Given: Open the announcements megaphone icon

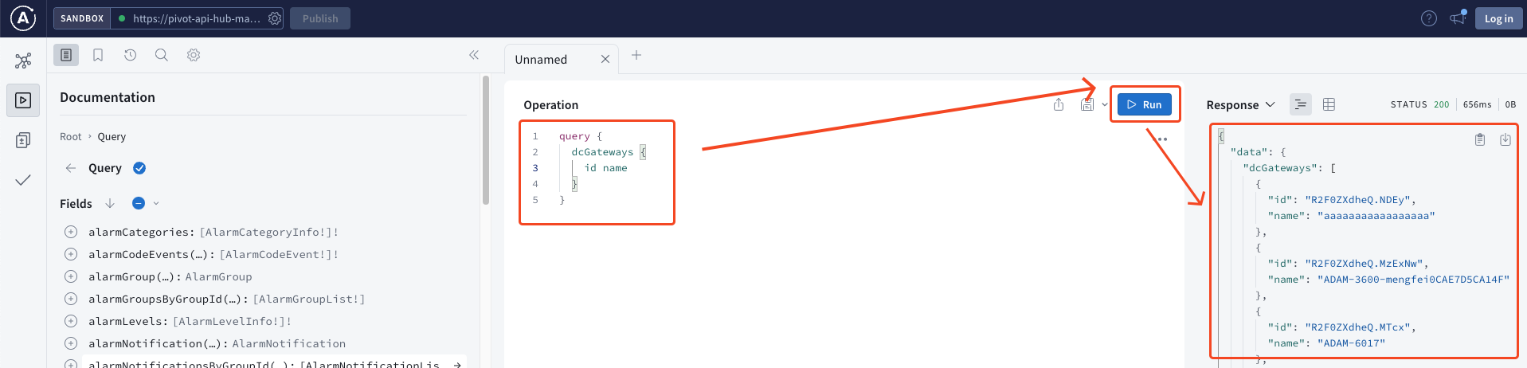Looking at the screenshot, I should tap(1458, 18).
